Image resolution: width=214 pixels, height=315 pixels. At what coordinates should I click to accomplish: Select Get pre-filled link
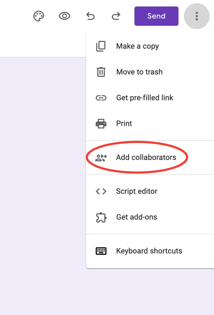(x=145, y=98)
